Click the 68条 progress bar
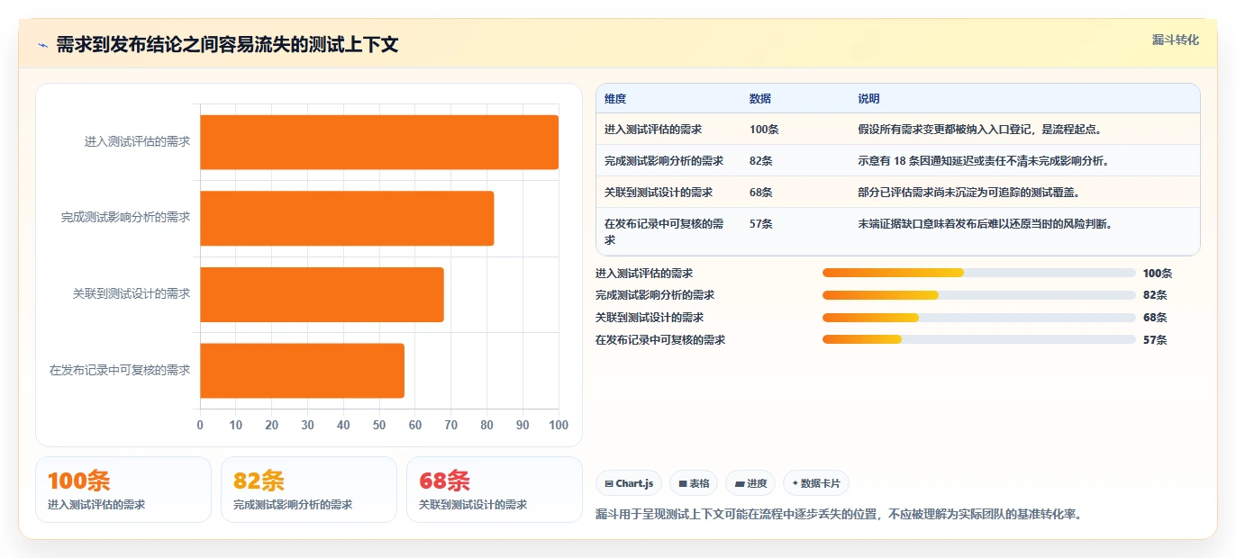The image size is (1236, 558). click(x=978, y=318)
